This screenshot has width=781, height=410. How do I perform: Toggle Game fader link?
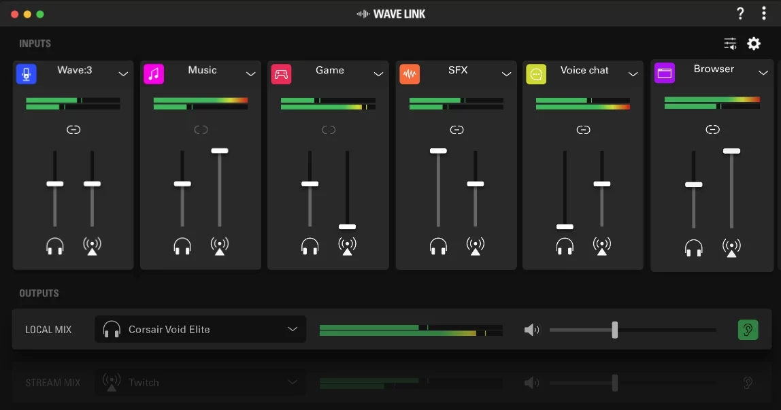tap(328, 130)
